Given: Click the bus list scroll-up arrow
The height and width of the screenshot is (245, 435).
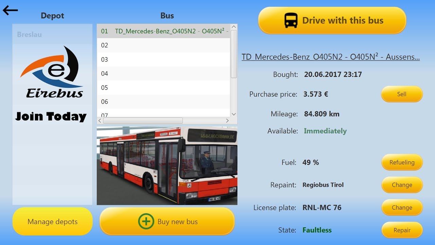Looking at the screenshot, I should 233,27.
